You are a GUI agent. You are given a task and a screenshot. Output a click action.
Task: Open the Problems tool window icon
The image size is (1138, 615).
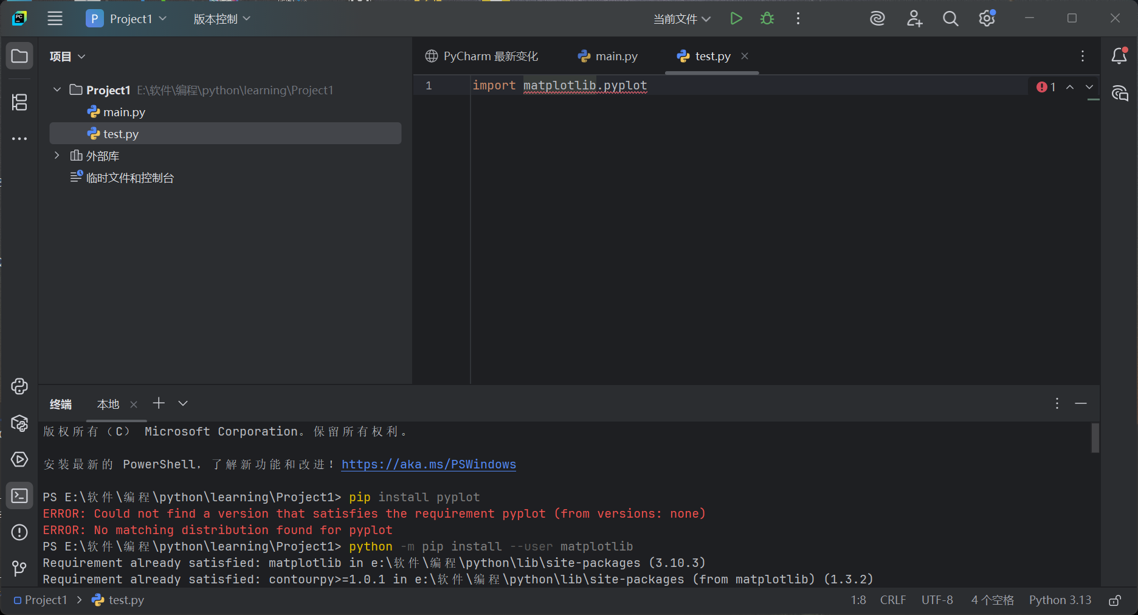[x=19, y=532]
